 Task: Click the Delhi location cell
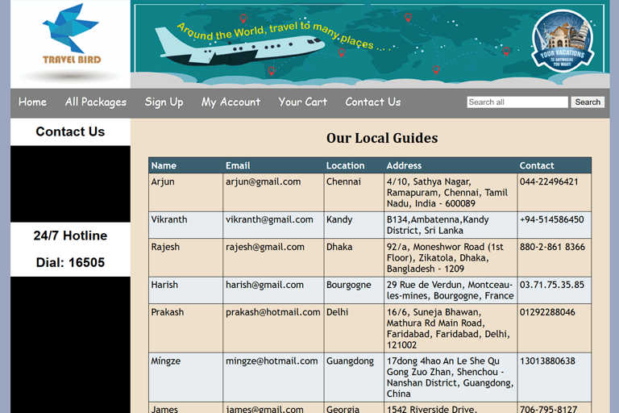[354, 328]
